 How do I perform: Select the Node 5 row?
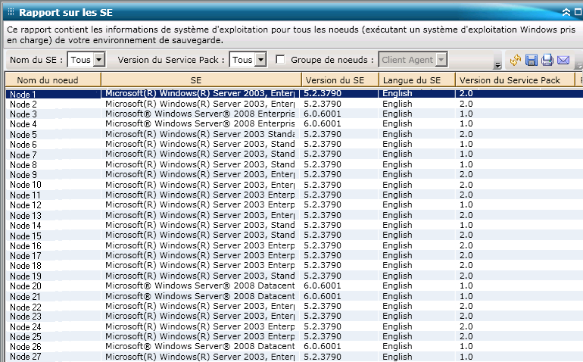coord(294,134)
